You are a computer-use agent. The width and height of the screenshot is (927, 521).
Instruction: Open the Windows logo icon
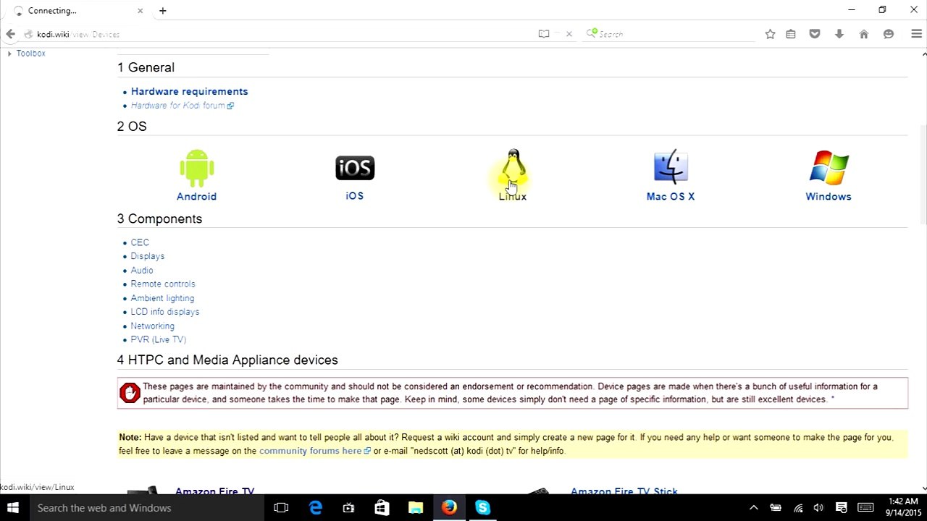829,168
